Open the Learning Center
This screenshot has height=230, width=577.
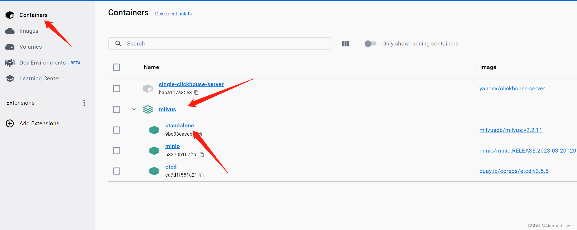40,79
